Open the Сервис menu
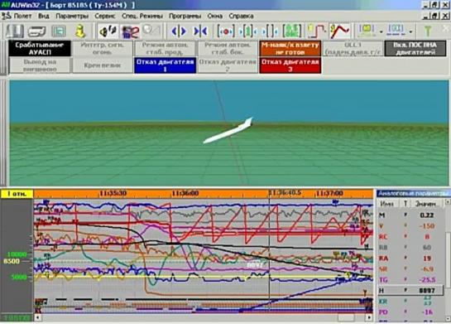Screen dimensions: 451x324 click(105, 16)
